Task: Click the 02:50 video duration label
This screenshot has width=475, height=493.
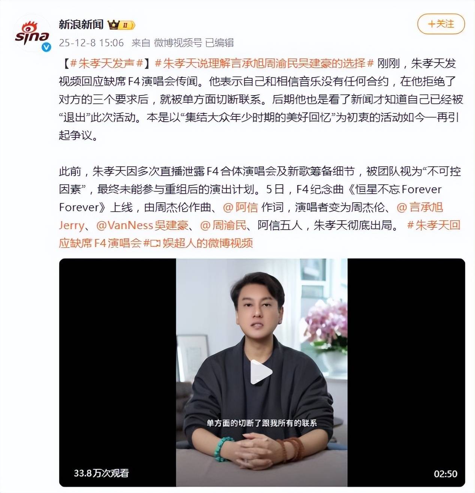Action: tap(445, 474)
